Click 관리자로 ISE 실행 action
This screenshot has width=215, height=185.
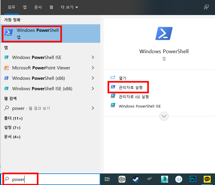coord(134,97)
